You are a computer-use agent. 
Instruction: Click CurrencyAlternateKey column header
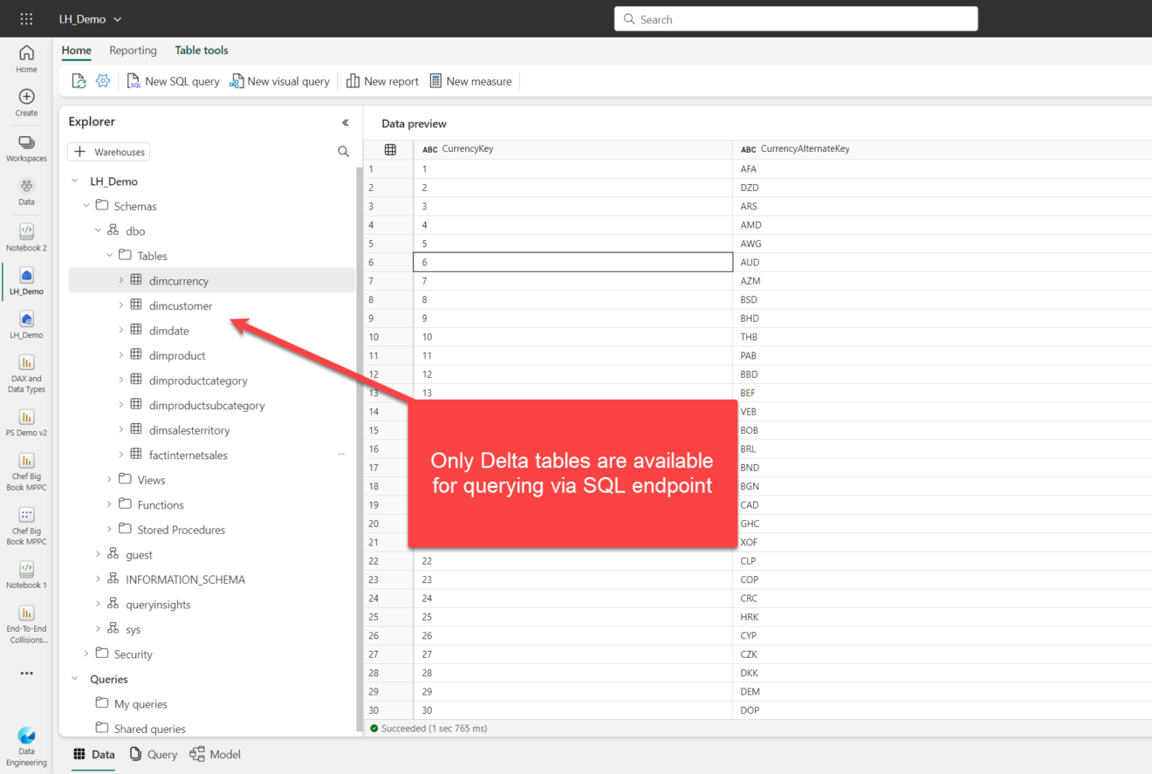click(x=942, y=149)
